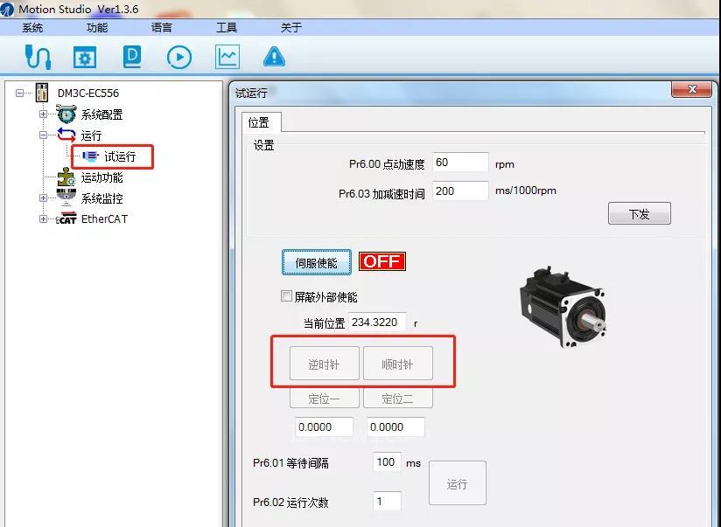Click the 当前位置 value field
Screen dimensions: 721x527
377,322
